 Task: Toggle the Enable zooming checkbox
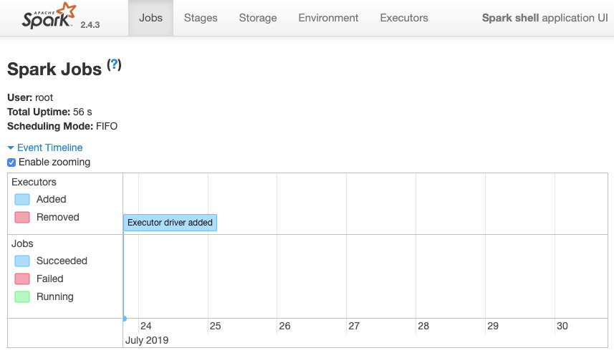click(11, 163)
